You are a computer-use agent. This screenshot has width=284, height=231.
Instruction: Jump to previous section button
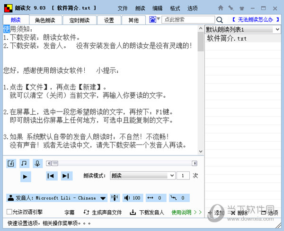tap(52, 176)
